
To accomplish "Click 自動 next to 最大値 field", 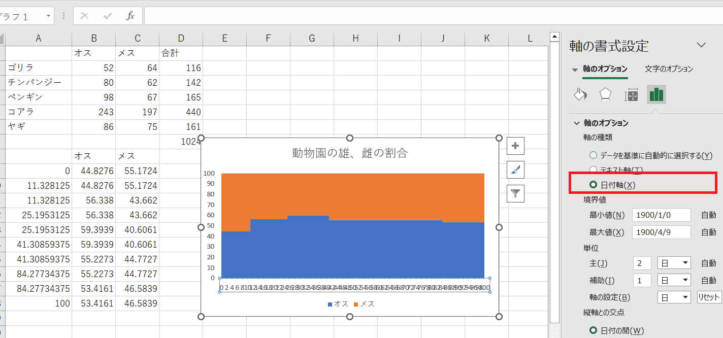I will (709, 232).
